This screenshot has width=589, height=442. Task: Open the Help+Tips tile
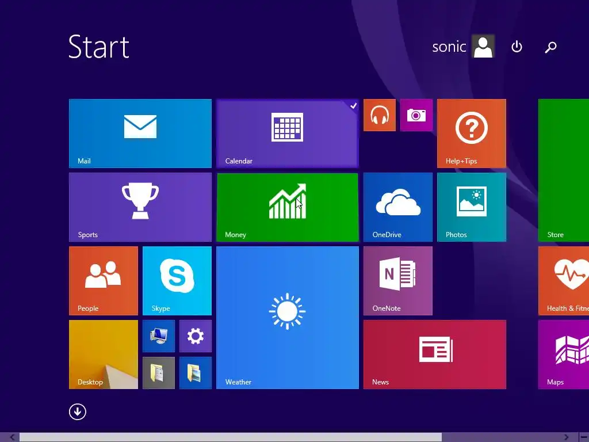point(472,134)
